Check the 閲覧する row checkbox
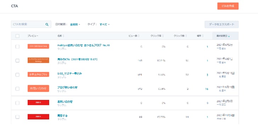 coord(17,117)
